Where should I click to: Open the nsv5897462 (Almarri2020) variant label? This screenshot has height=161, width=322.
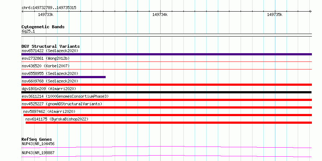[x=49, y=111]
